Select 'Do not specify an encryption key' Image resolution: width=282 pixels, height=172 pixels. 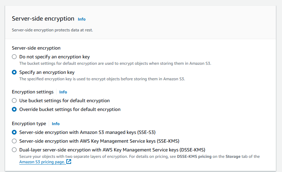click(x=14, y=57)
